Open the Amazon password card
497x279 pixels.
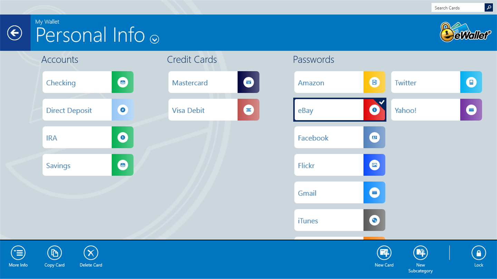(x=340, y=82)
